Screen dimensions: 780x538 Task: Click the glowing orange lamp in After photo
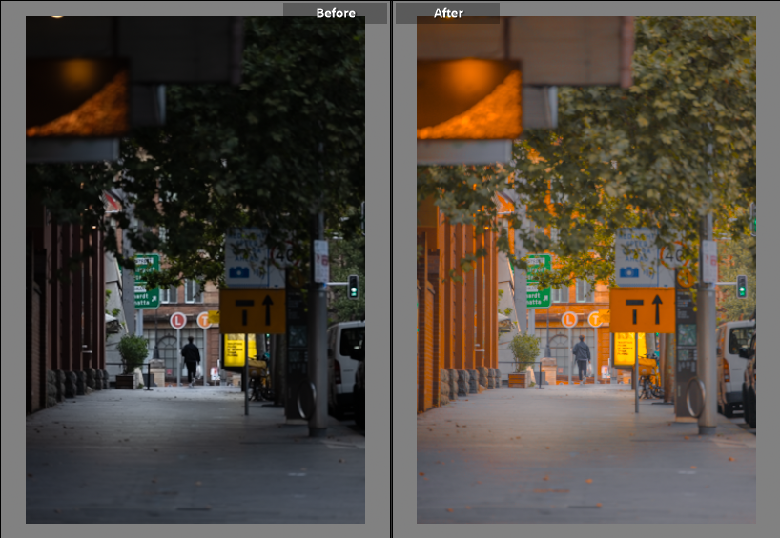point(469,98)
